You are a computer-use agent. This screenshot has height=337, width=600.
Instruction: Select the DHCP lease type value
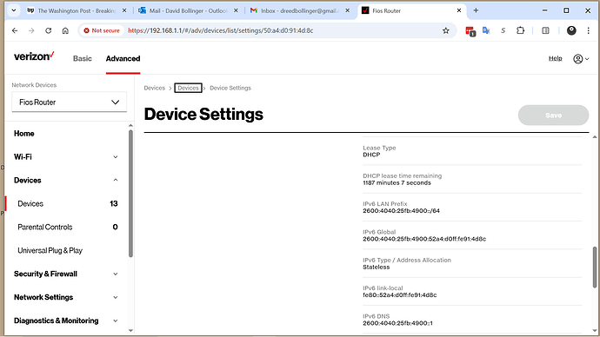371,155
